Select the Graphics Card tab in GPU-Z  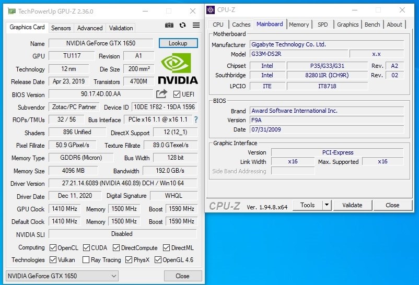[27, 27]
